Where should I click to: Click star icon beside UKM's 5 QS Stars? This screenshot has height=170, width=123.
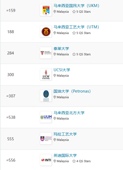pyautogui.click(x=74, y=12)
